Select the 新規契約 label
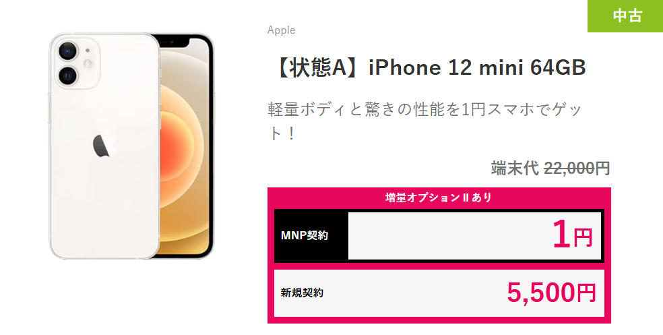This screenshot has width=663, height=335. [x=302, y=293]
